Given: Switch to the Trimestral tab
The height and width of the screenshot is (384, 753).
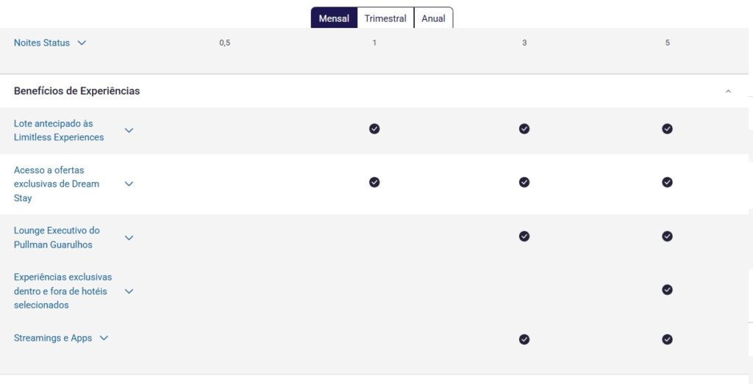Looking at the screenshot, I should pos(385,18).
